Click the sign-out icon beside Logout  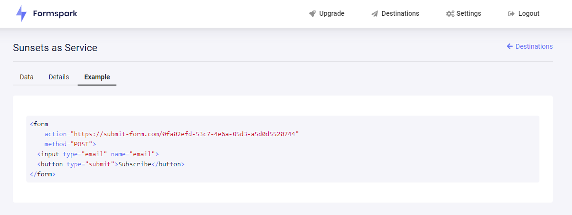pyautogui.click(x=511, y=14)
